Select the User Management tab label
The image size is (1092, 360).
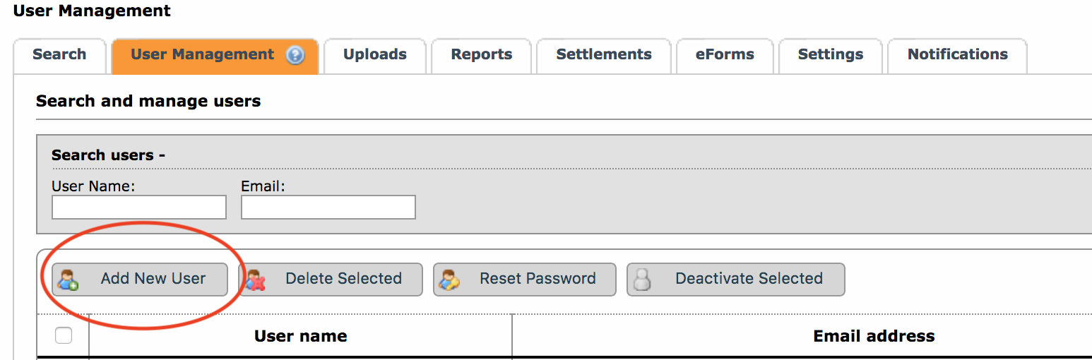(x=203, y=54)
